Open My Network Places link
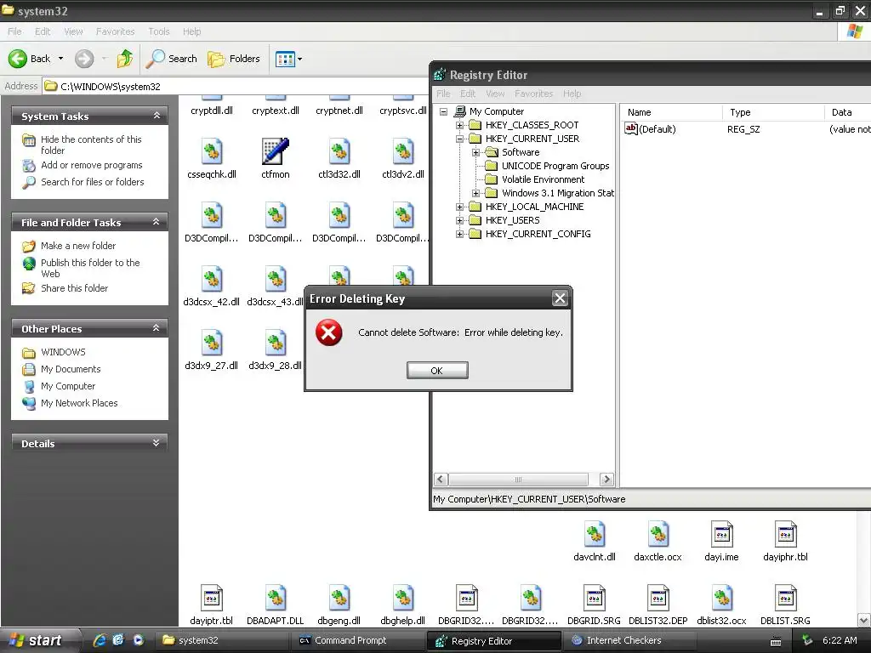871x653 pixels. coord(79,403)
